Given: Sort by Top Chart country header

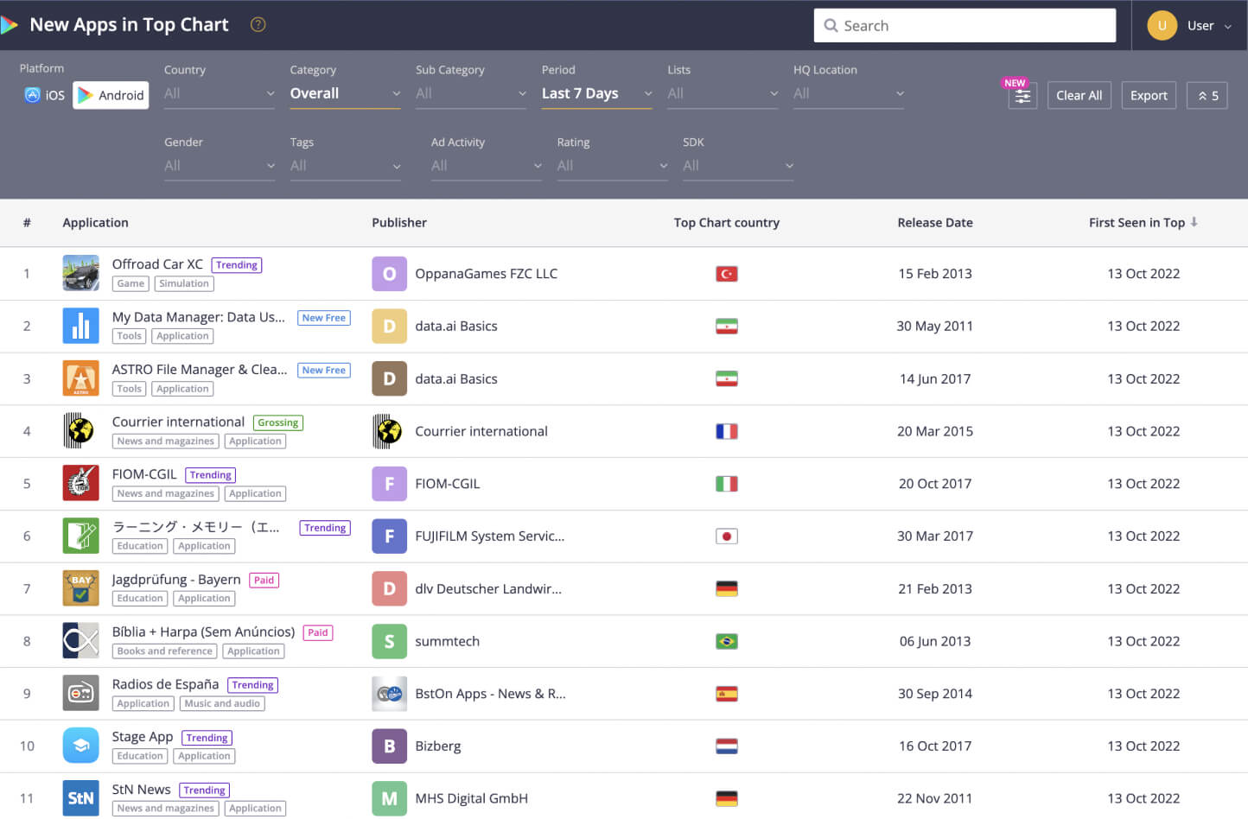Looking at the screenshot, I should [727, 223].
